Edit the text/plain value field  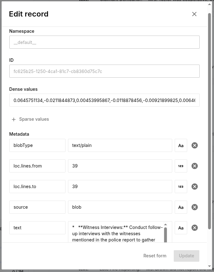[120, 145]
